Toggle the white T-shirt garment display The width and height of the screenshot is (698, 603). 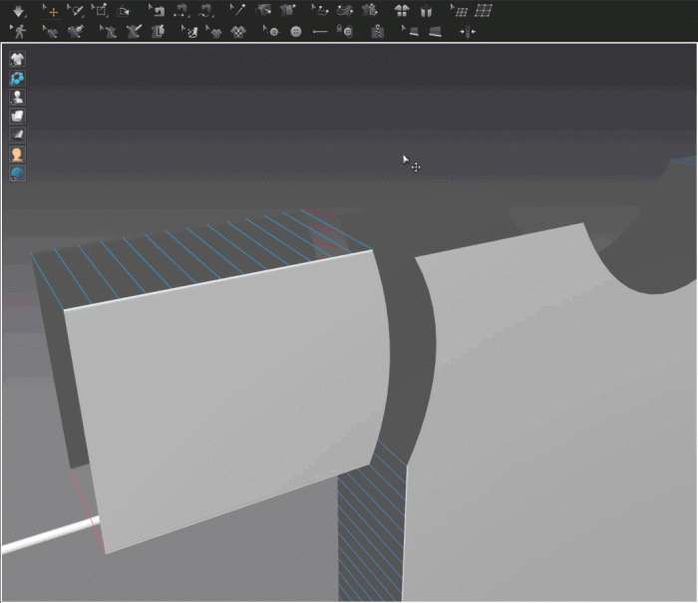17,60
